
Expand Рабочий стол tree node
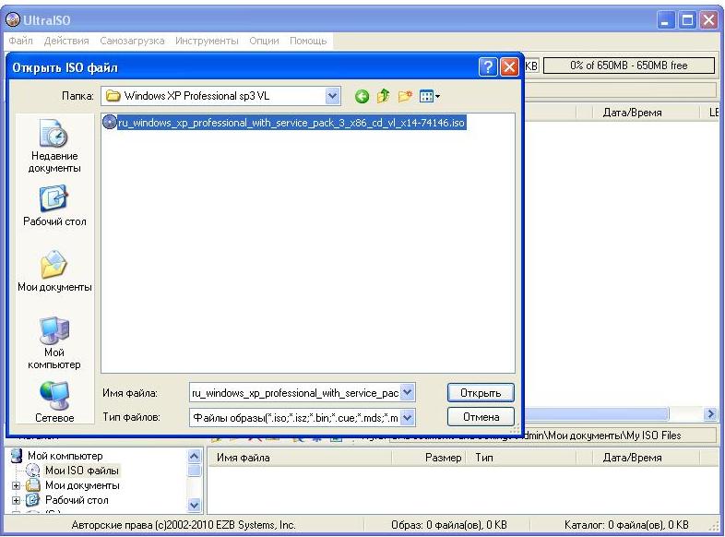coord(17,500)
